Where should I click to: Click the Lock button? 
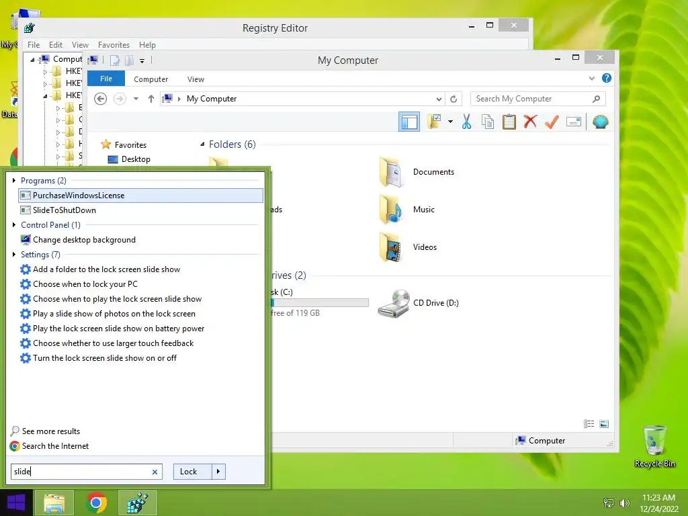pyautogui.click(x=193, y=472)
